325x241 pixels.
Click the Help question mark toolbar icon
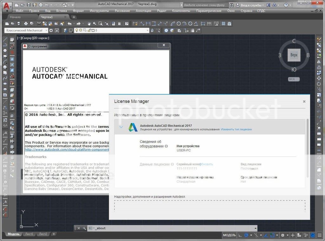(x=127, y=23)
